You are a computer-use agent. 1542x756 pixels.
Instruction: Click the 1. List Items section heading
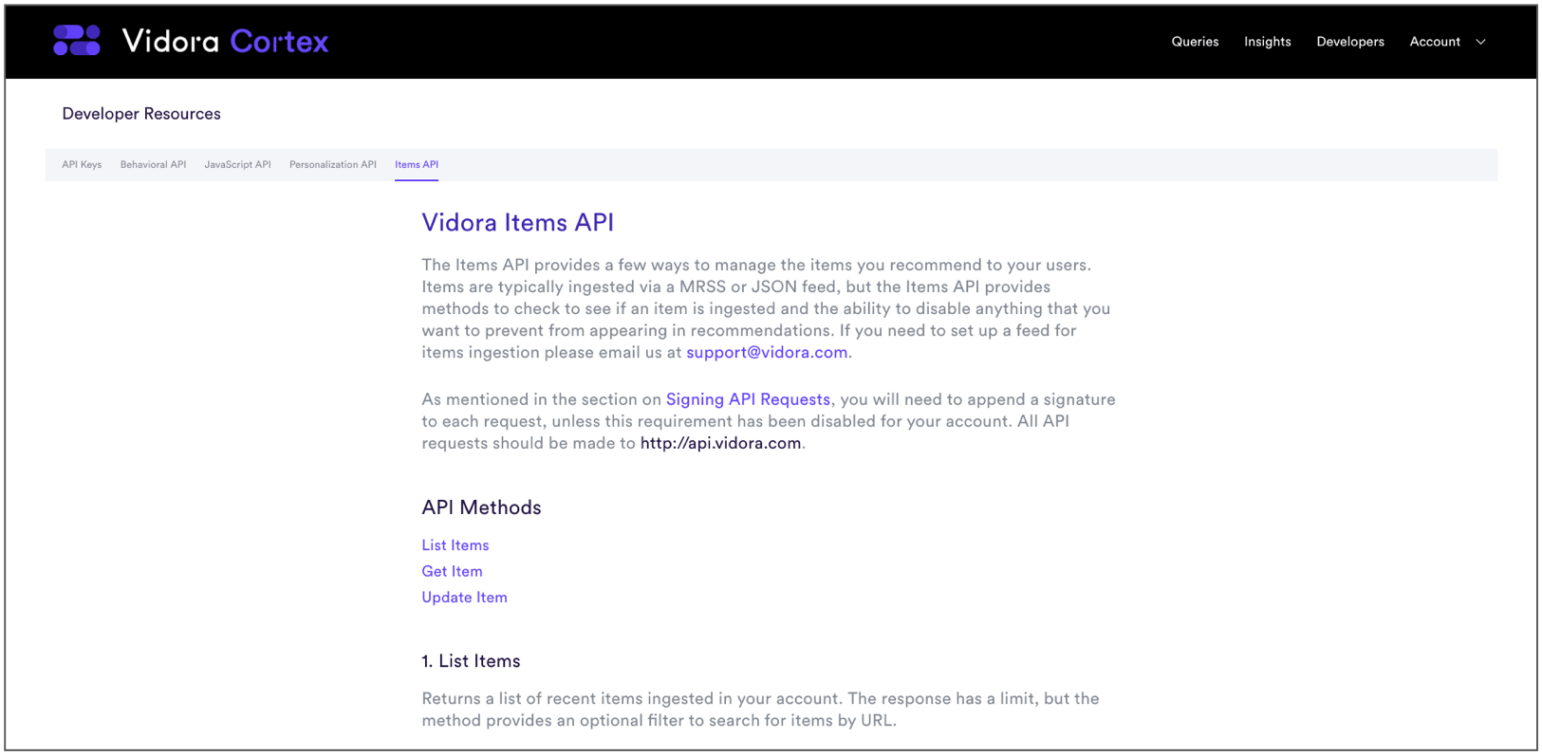[471, 661]
